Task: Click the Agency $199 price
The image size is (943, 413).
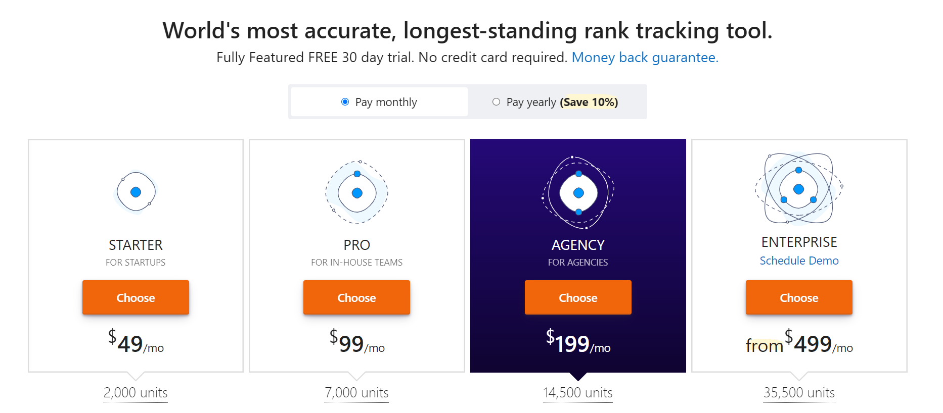Action: tap(576, 342)
